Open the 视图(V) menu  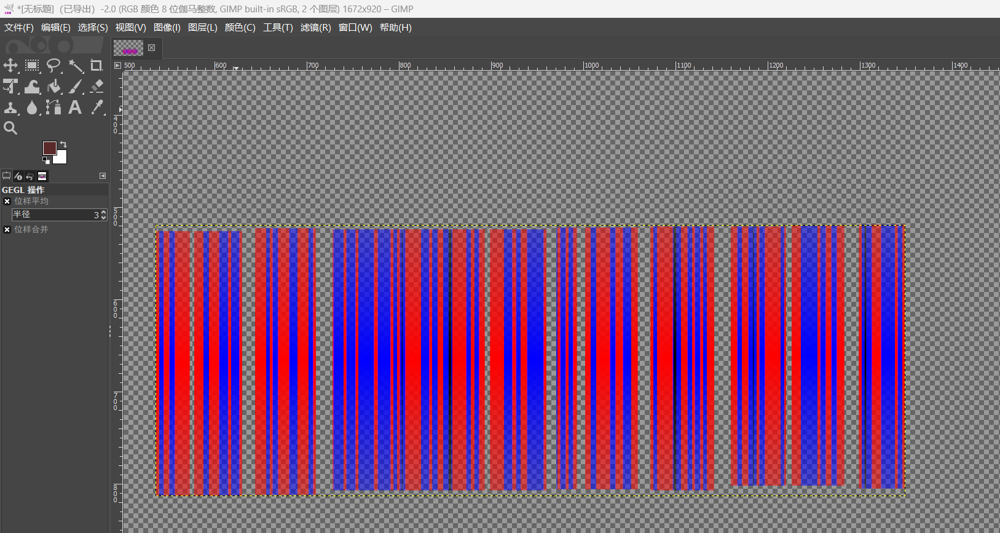pyautogui.click(x=131, y=28)
